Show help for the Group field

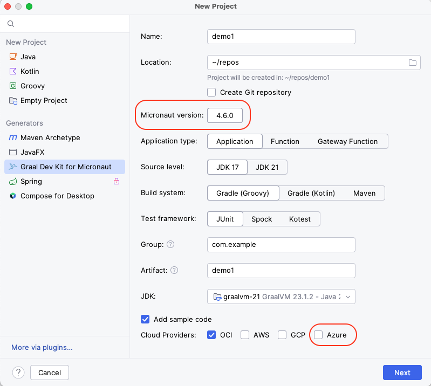(170, 244)
